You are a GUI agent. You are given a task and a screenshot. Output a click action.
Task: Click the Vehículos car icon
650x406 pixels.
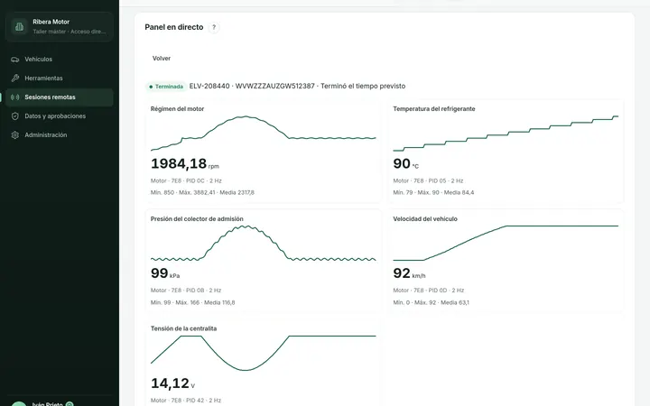(x=15, y=60)
